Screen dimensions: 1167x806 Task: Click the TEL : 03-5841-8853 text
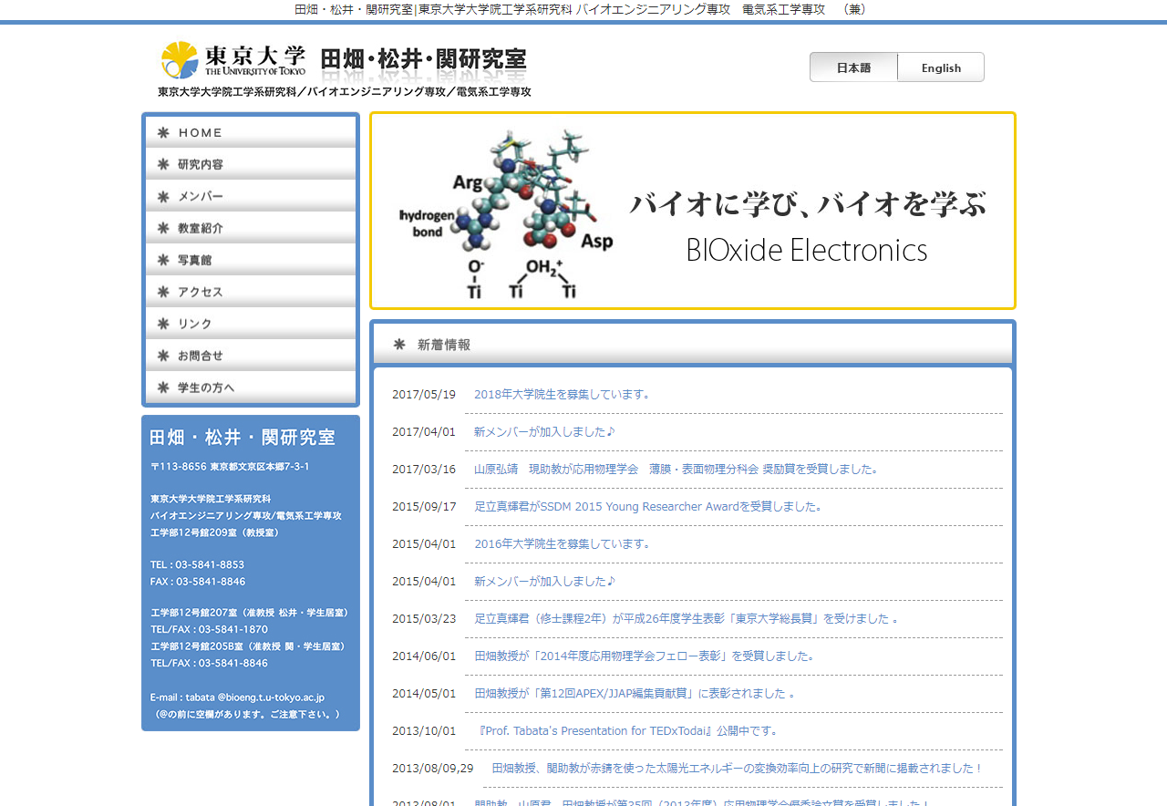click(198, 565)
